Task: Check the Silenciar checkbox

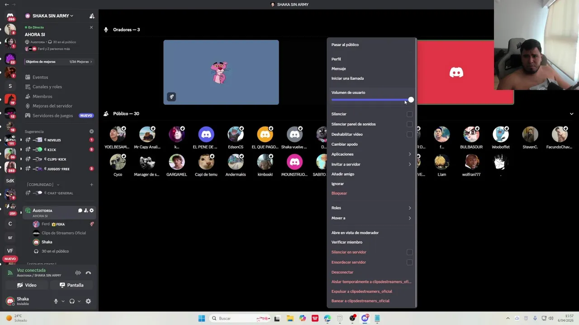Action: (409, 114)
